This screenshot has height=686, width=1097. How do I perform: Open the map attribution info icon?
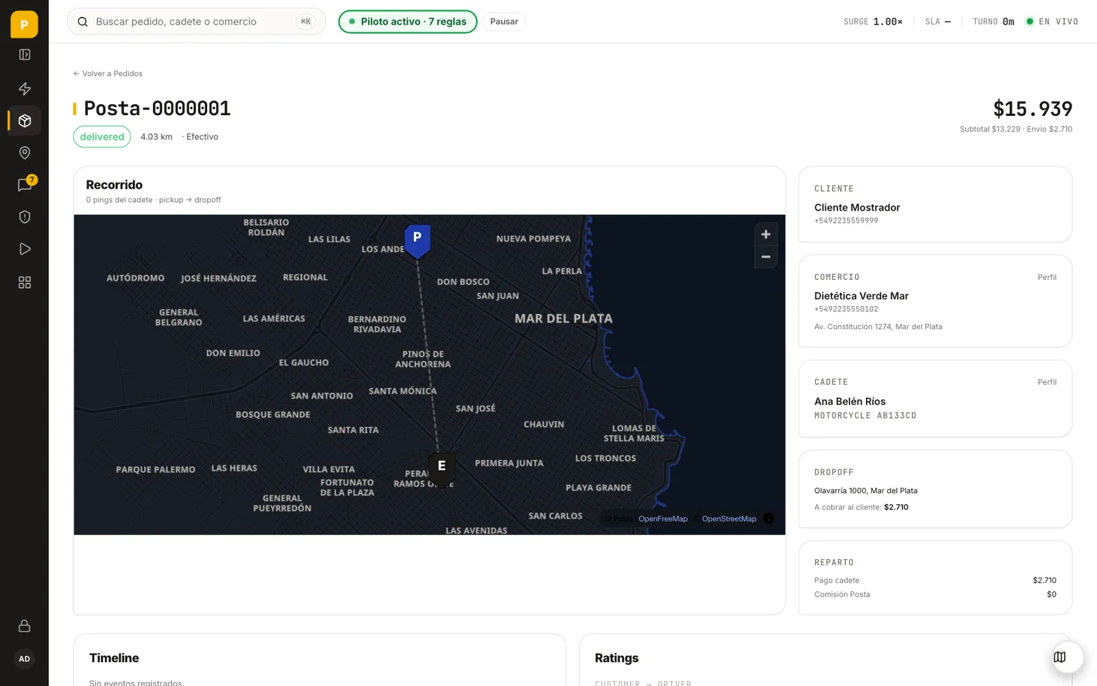[769, 519]
